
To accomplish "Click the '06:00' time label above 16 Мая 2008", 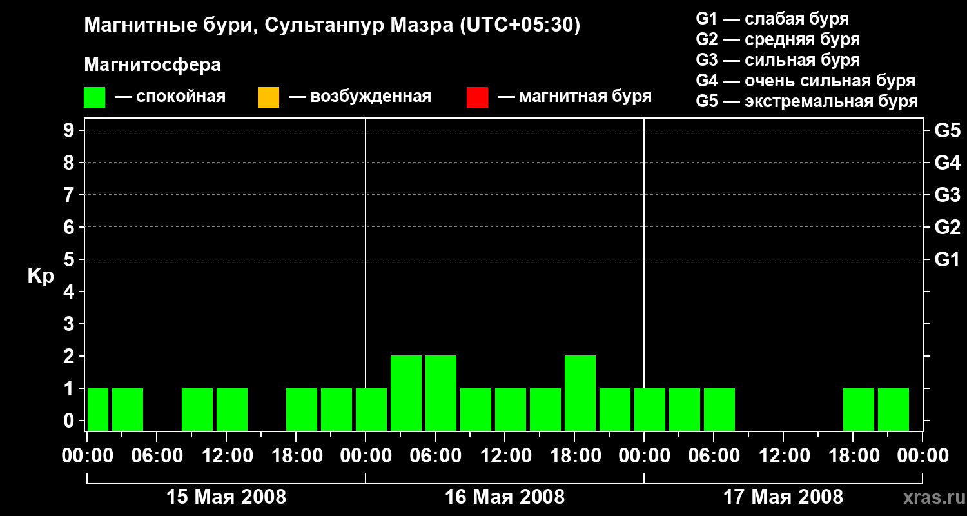I will (435, 456).
